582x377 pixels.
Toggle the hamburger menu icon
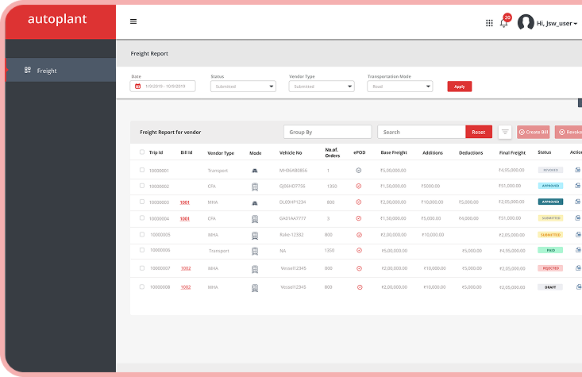point(133,21)
